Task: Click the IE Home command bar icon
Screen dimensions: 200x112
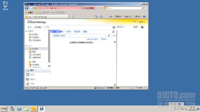Action: point(96,17)
